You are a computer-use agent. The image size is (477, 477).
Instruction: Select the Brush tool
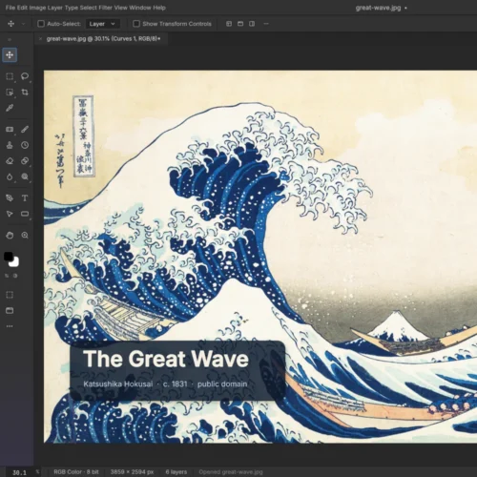pyautogui.click(x=25, y=130)
